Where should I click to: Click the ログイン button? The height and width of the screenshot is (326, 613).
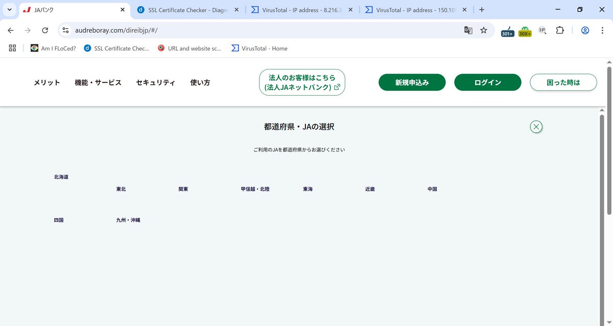[x=487, y=82]
